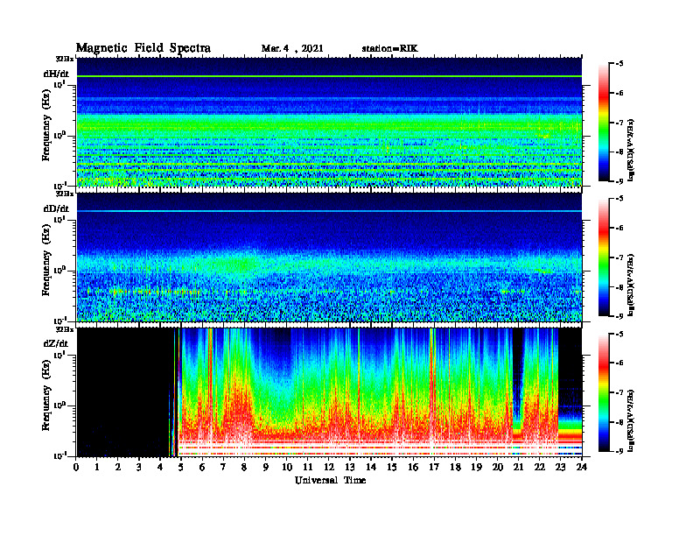The width and height of the screenshot is (693, 536).
Task: Click hour 21 on the Universal Time axis
Action: pyautogui.click(x=518, y=467)
